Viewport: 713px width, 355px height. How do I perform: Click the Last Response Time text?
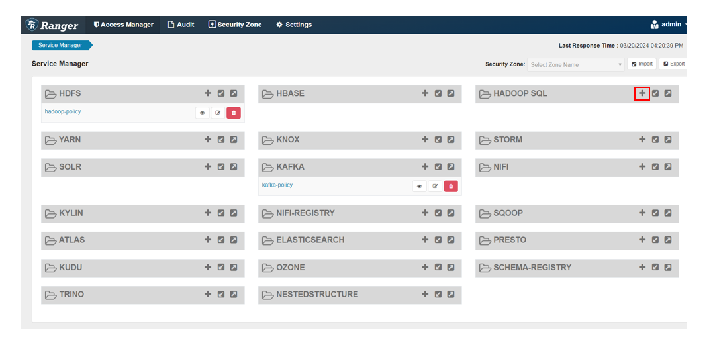pos(621,46)
